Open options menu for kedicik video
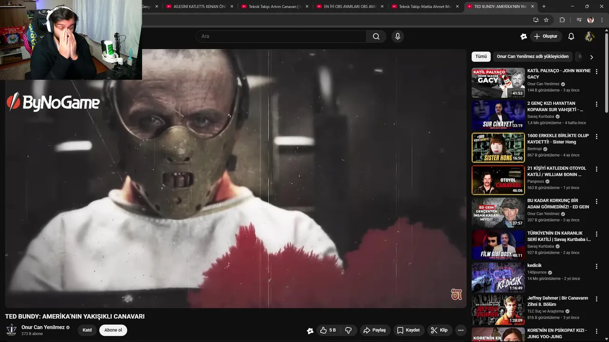 pyautogui.click(x=597, y=266)
